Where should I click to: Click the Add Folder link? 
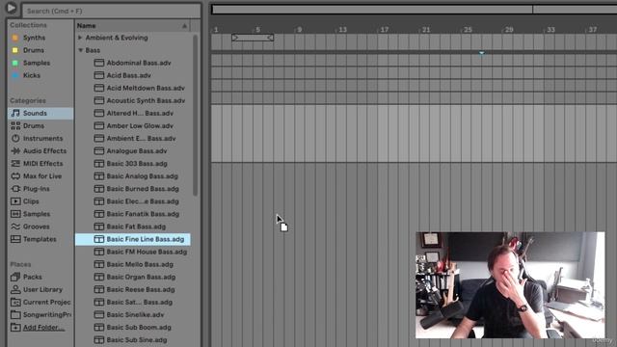[43, 328]
